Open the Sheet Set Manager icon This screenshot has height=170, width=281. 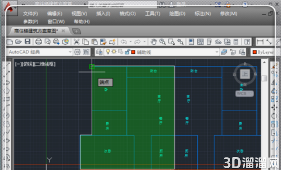[x=218, y=42]
